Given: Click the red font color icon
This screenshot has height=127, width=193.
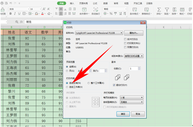Looking at the screenshot, I should pyautogui.click(x=42, y=14).
